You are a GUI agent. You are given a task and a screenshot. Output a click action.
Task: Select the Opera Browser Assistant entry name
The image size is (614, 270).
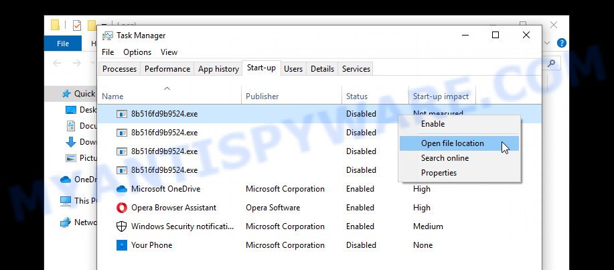tap(173, 208)
